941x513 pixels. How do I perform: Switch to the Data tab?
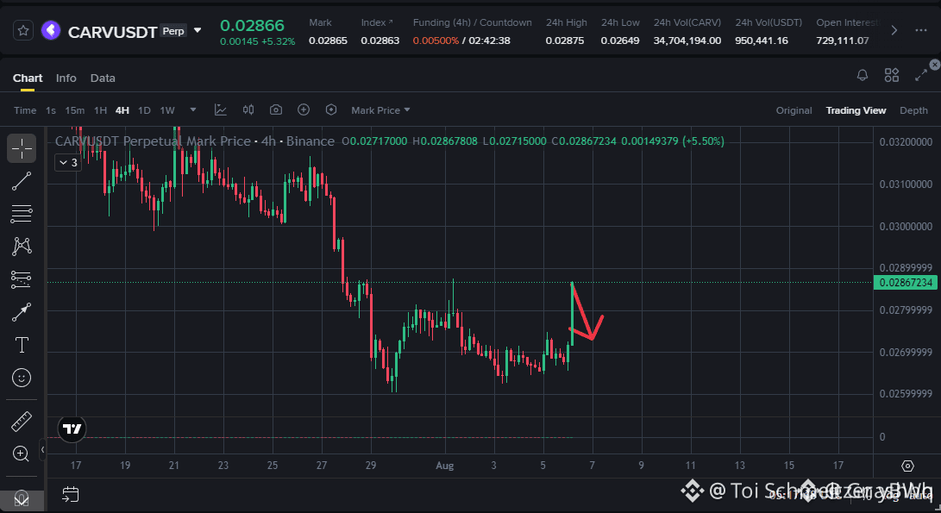point(103,78)
